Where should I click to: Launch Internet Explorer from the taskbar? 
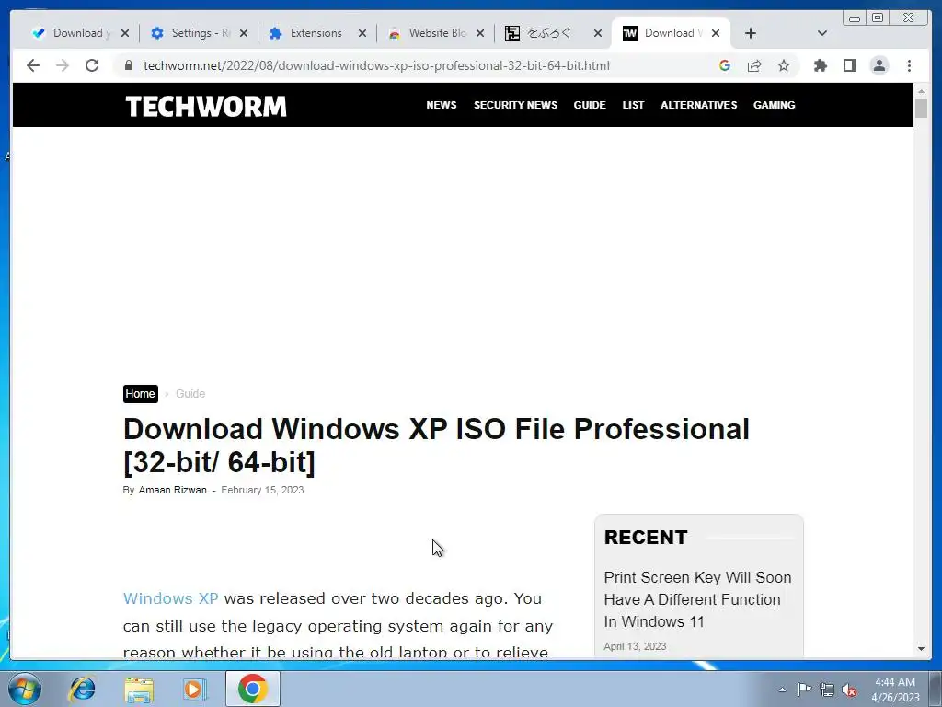[x=82, y=689]
